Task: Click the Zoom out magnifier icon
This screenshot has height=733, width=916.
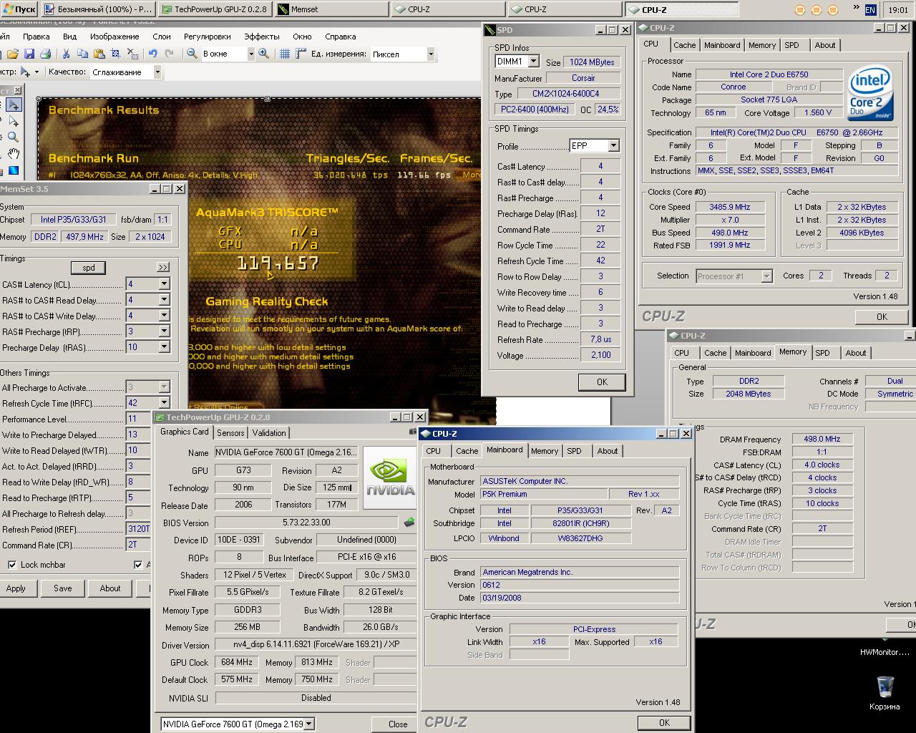Action: pos(192,54)
